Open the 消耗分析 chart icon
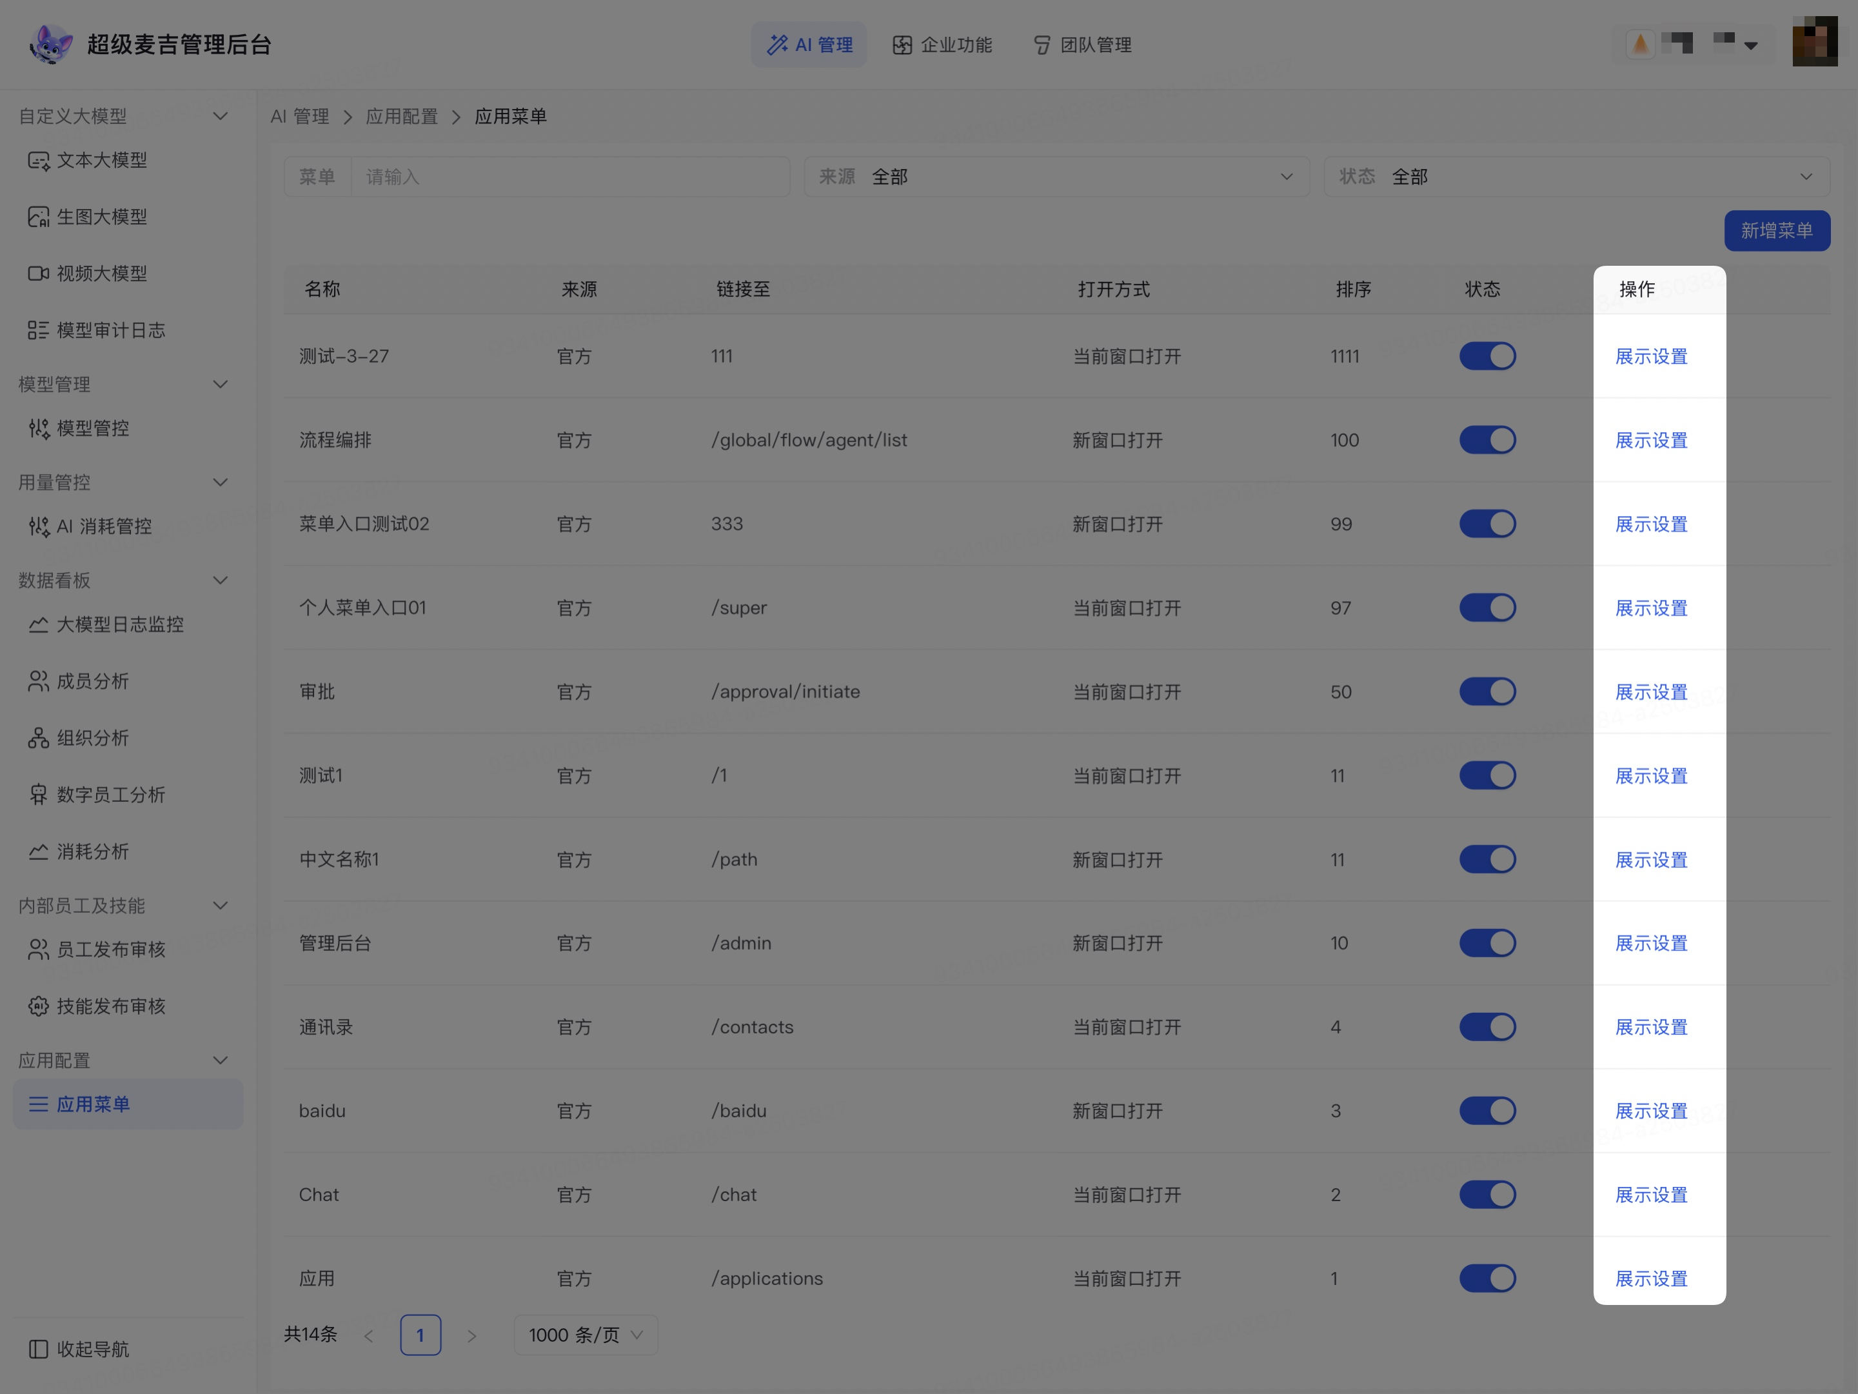This screenshot has width=1858, height=1394. point(39,851)
